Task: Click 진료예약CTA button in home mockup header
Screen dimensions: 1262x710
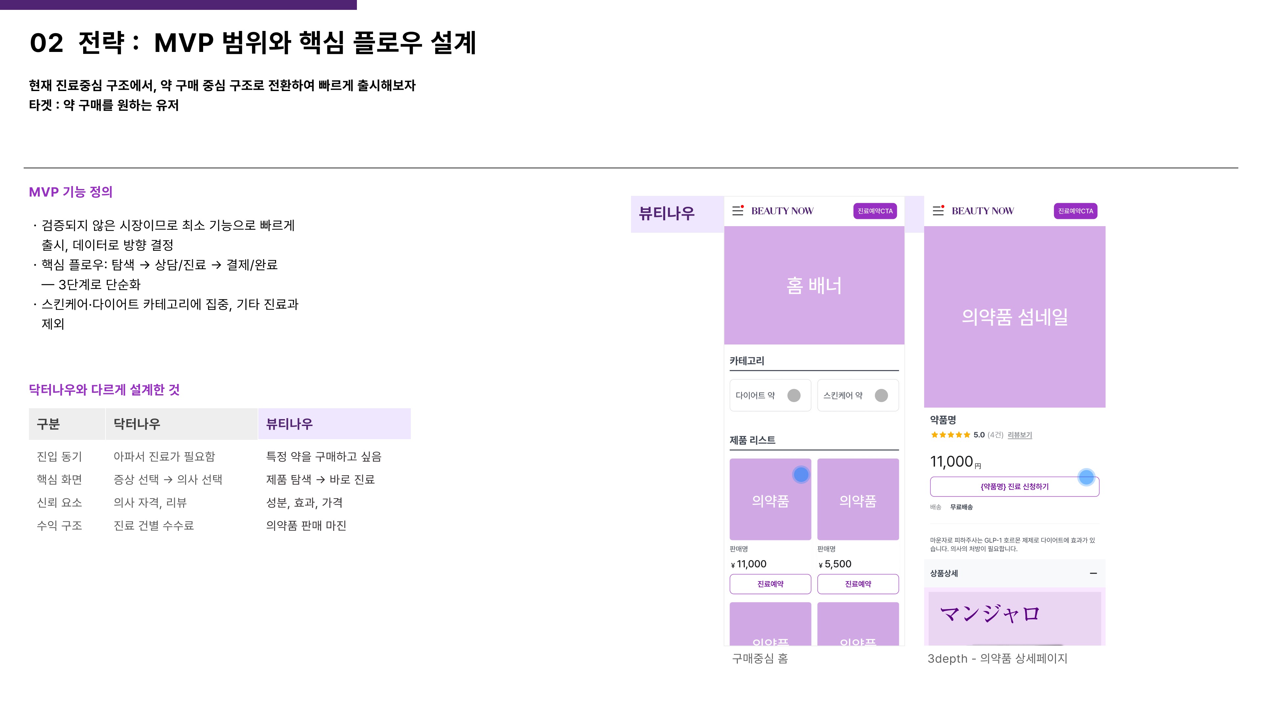Action: click(875, 211)
